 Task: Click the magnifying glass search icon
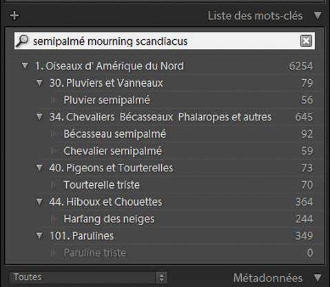(23, 41)
